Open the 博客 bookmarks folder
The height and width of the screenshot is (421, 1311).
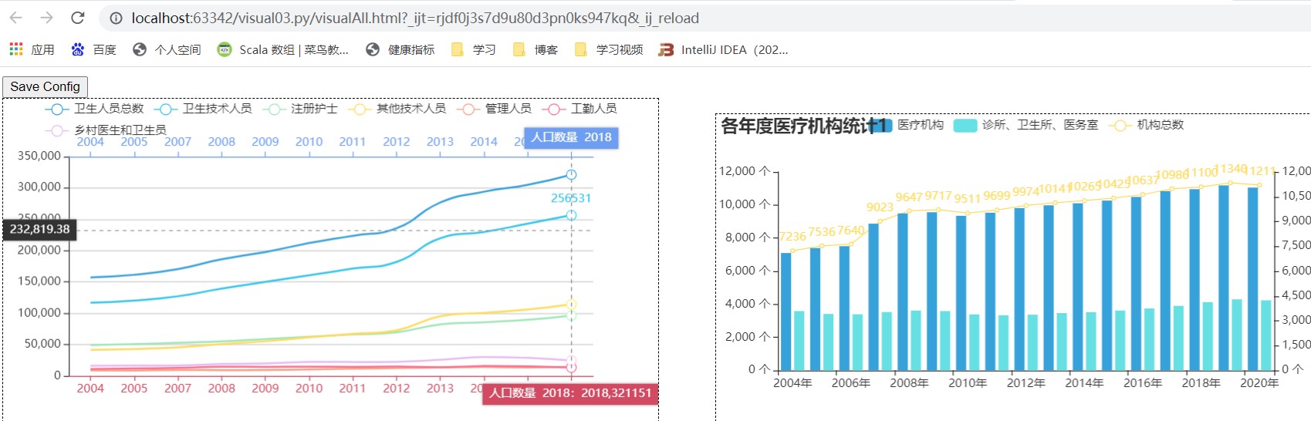click(x=535, y=49)
